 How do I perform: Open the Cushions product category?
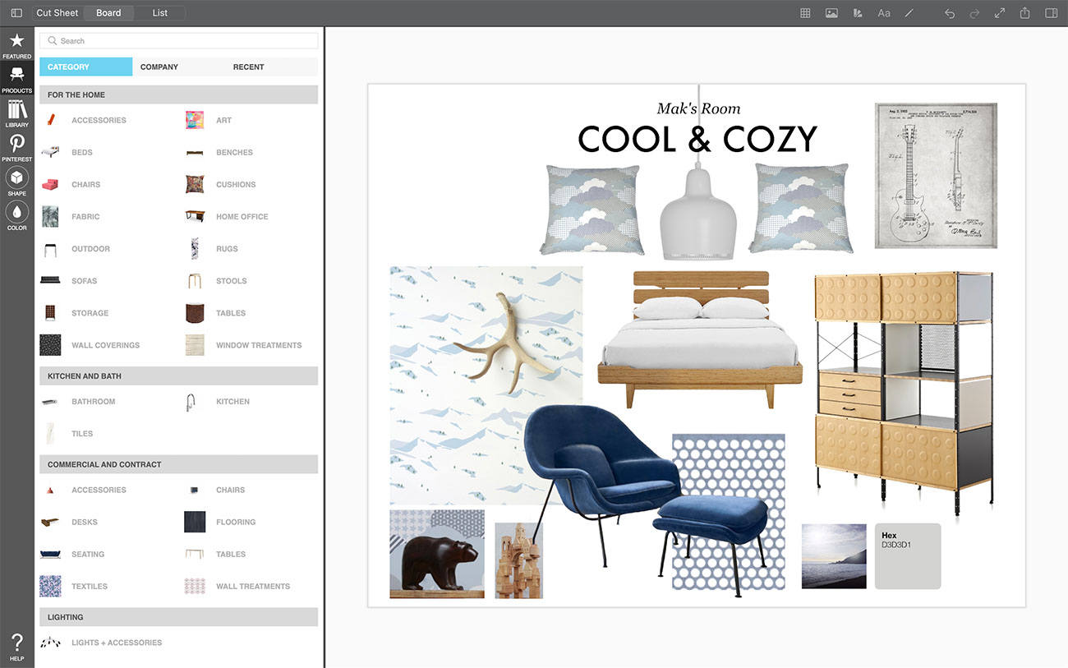tap(236, 185)
